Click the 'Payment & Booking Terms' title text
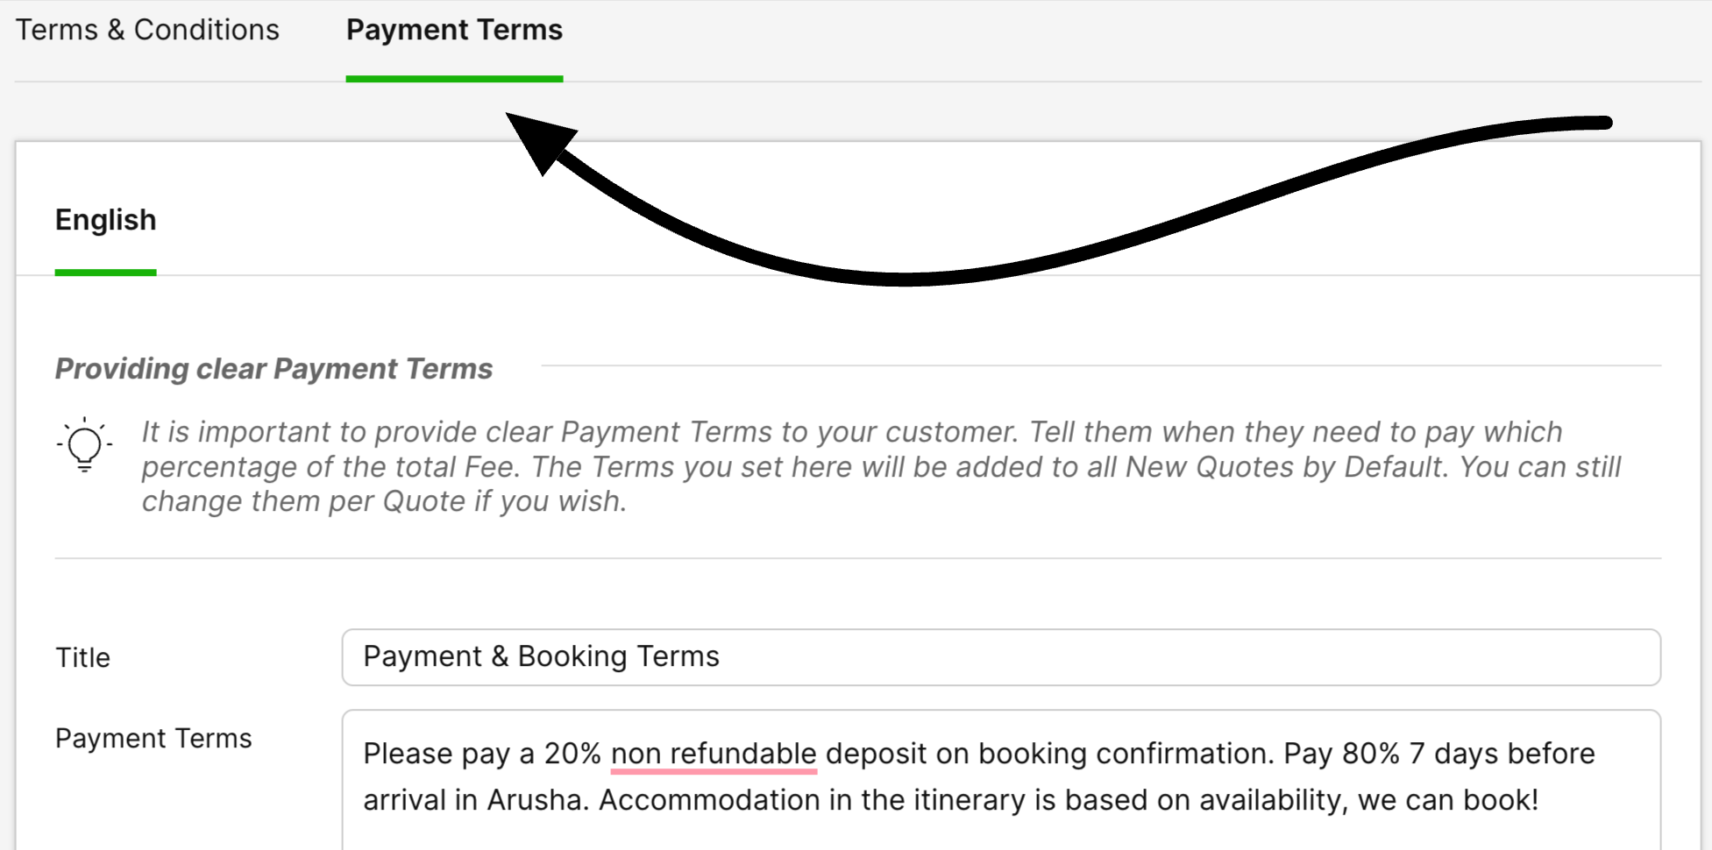Image resolution: width=1712 pixels, height=850 pixels. (541, 656)
